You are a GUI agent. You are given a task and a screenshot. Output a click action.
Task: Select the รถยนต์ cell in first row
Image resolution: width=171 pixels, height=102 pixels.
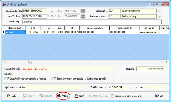pos(15,32)
